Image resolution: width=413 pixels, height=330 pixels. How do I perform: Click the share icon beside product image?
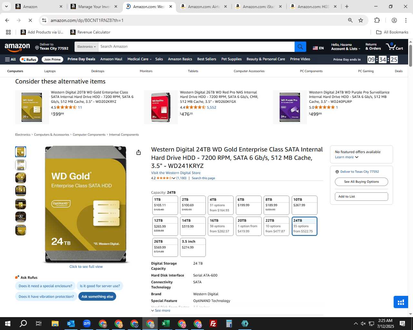pos(138,152)
